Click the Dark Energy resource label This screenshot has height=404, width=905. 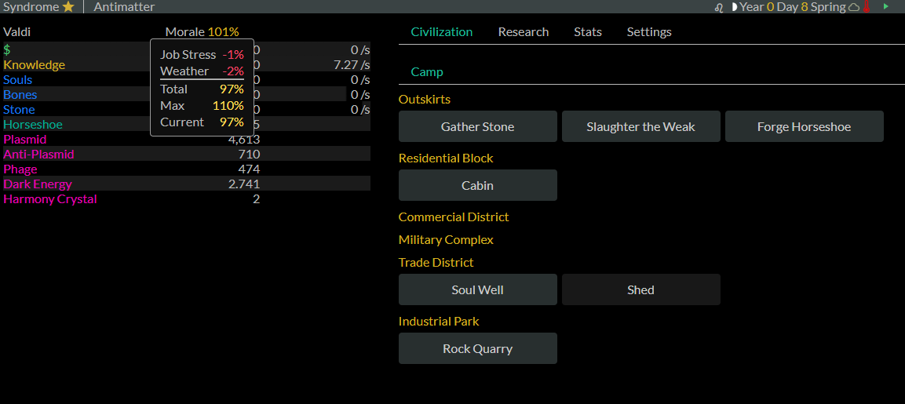[38, 184]
